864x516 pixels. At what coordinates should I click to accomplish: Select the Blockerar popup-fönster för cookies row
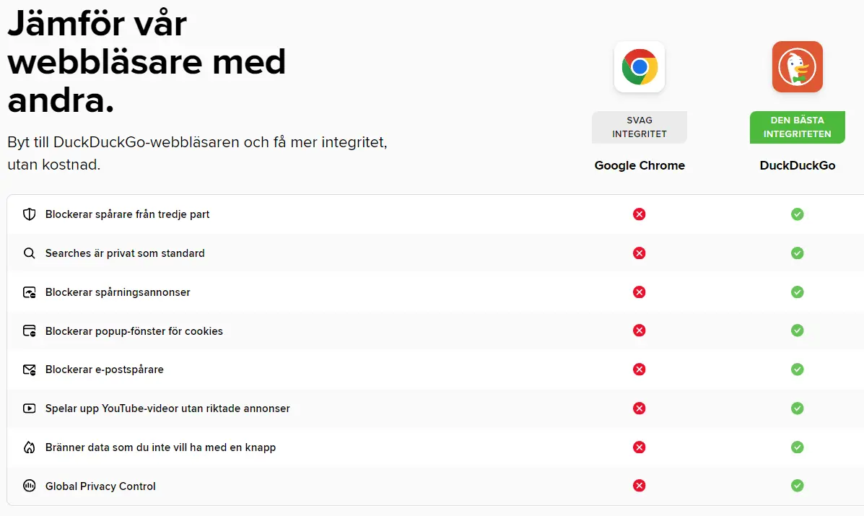(x=134, y=331)
